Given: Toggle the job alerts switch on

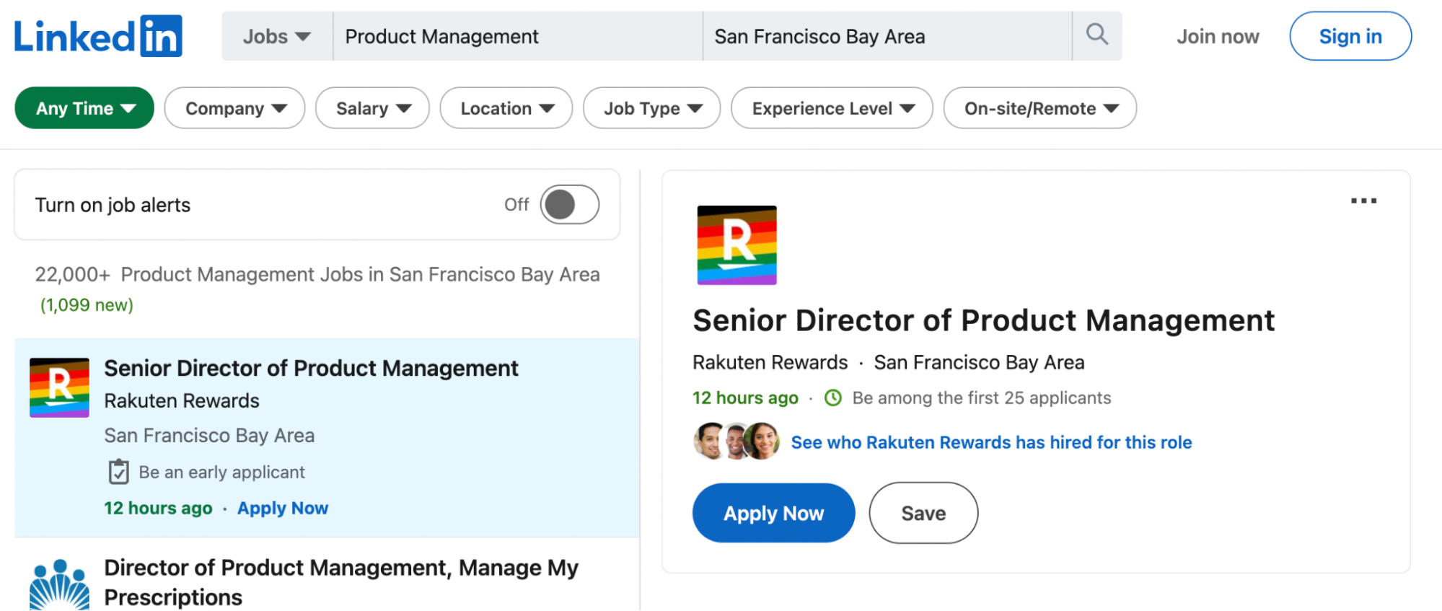Looking at the screenshot, I should click(569, 205).
